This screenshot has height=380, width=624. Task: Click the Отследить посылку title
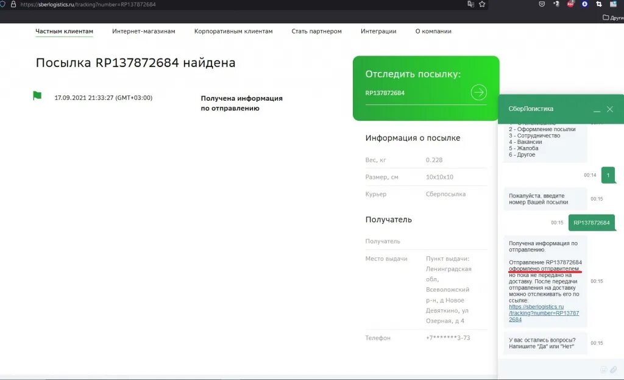tap(413, 74)
